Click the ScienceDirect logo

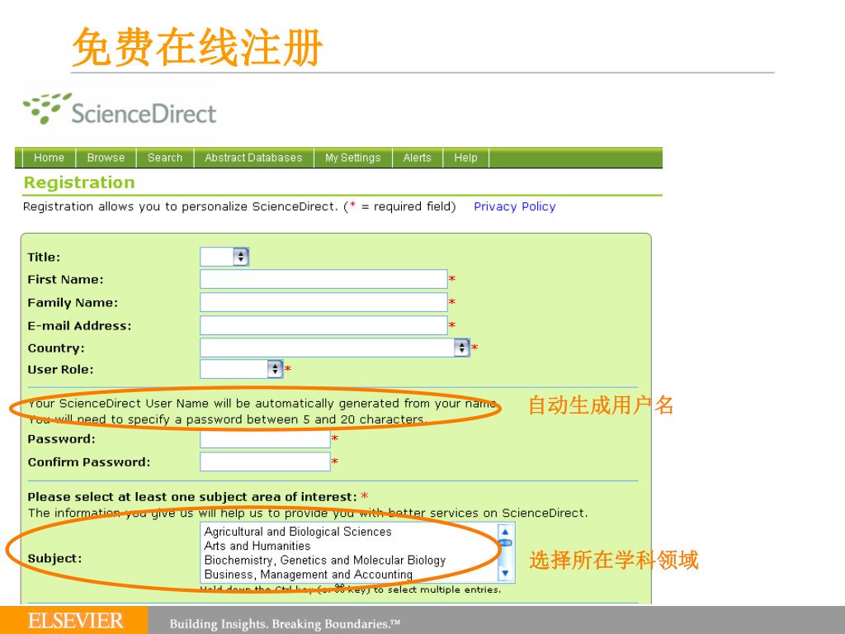coord(120,111)
